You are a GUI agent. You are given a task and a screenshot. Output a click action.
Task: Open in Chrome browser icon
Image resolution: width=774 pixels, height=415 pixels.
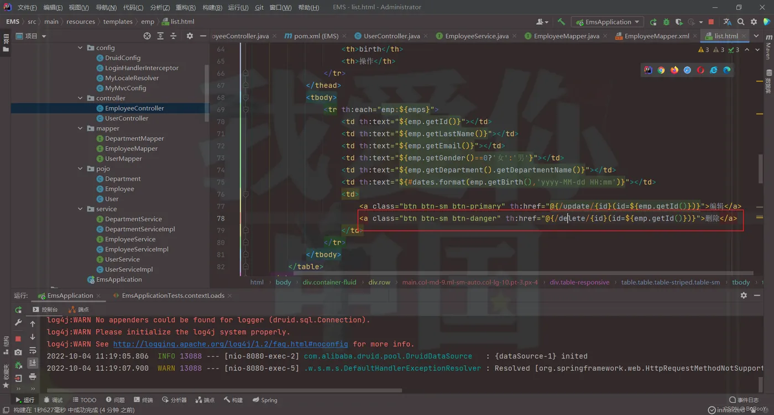tap(661, 70)
